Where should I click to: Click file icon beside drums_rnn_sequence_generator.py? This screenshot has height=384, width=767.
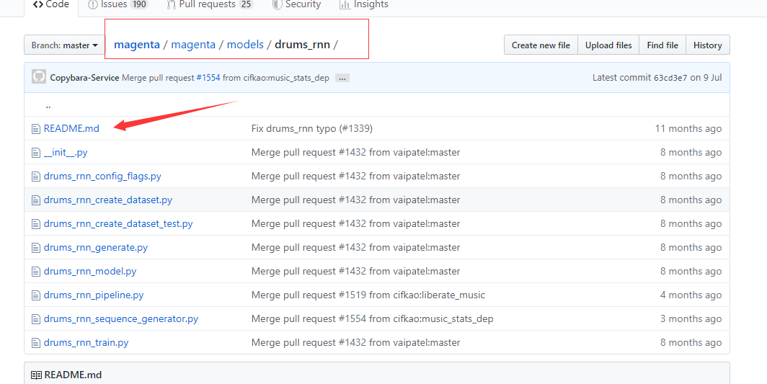[36, 319]
